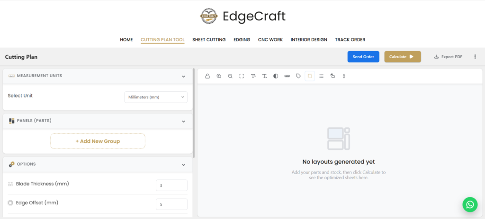
Task: Click the 'Cutting Plan' heading text
Action: point(21,57)
